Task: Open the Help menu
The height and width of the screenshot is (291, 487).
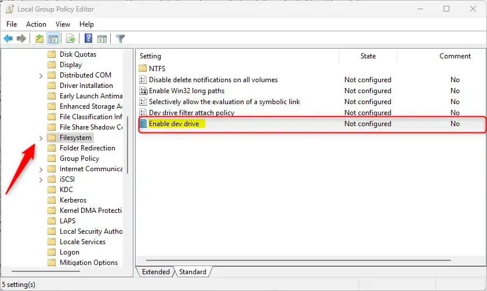Action: [86, 24]
